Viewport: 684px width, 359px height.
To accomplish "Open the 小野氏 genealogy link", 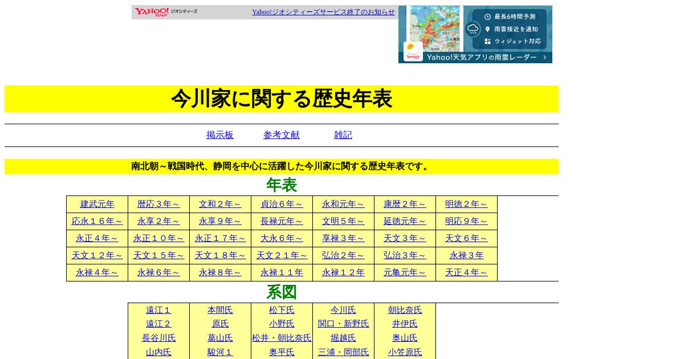I will click(x=282, y=324).
